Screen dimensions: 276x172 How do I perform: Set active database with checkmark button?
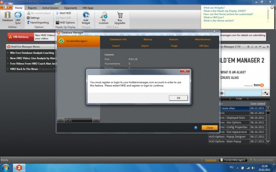click(68, 120)
